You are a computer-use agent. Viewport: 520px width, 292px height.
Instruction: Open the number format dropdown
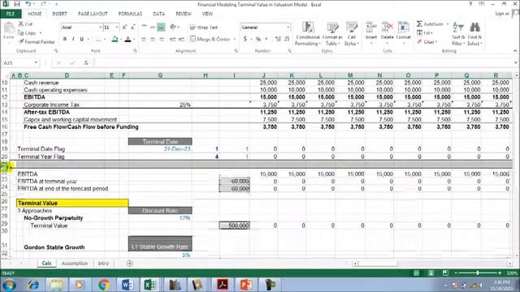click(x=288, y=27)
